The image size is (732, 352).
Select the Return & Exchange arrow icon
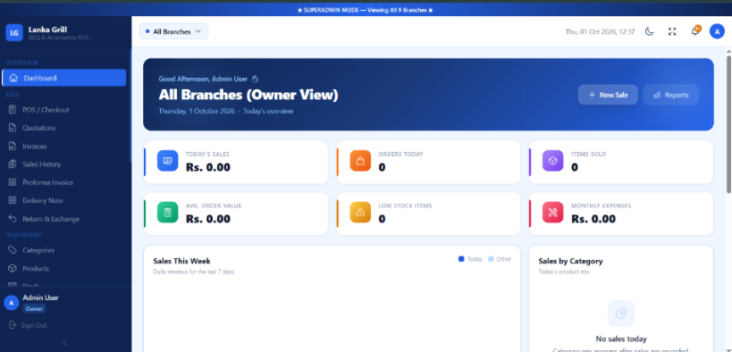click(x=13, y=219)
